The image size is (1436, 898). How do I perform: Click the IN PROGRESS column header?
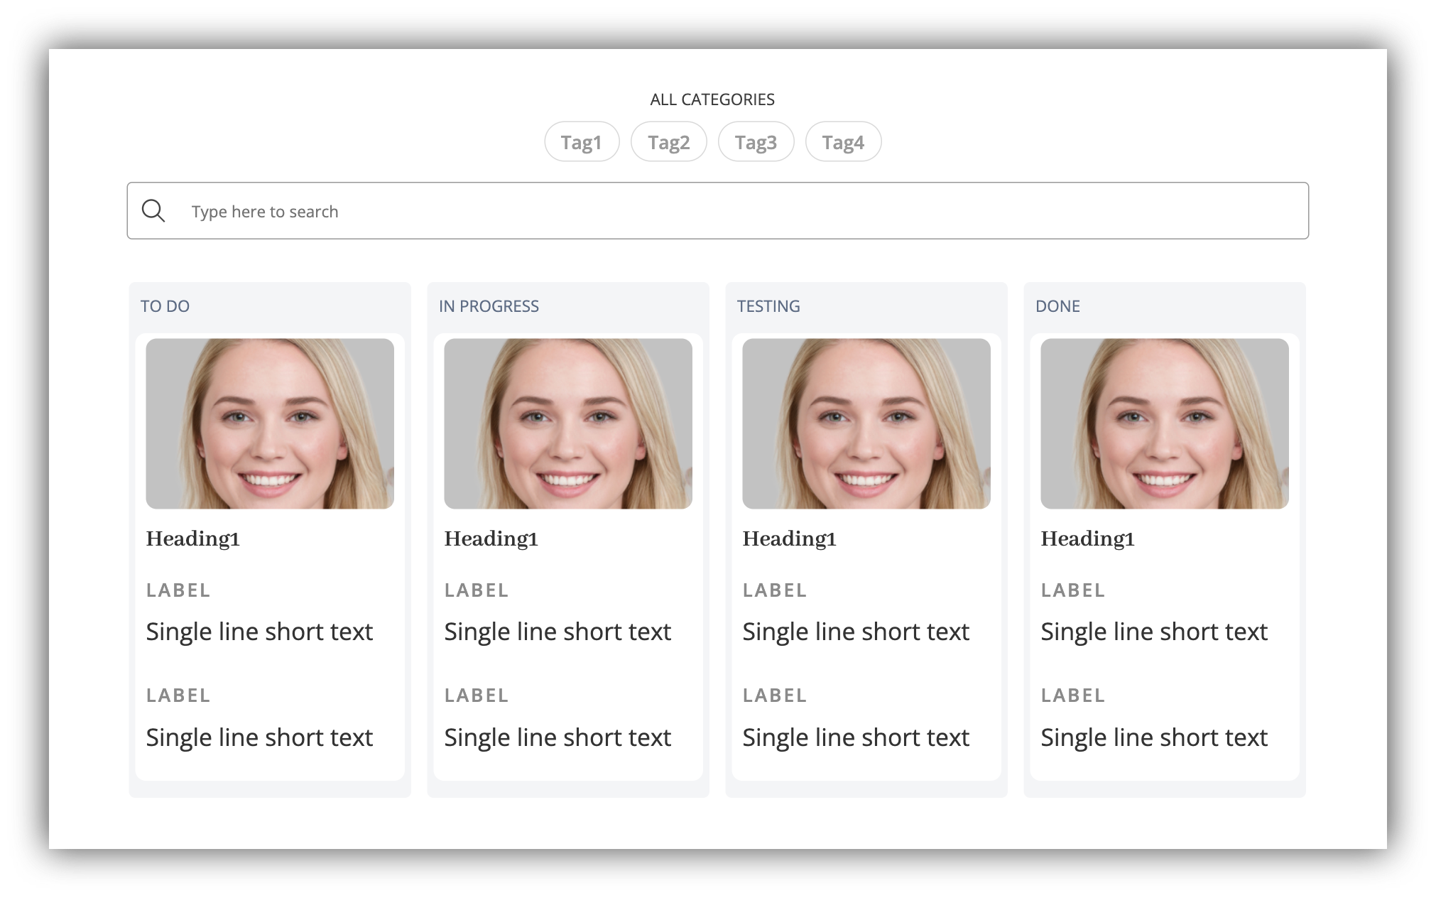point(489,306)
